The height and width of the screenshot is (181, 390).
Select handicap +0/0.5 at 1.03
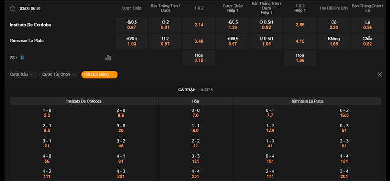pos(132,41)
